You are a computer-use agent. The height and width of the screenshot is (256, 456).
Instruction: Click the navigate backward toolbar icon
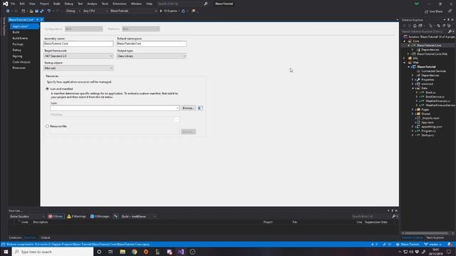[x=8, y=11]
